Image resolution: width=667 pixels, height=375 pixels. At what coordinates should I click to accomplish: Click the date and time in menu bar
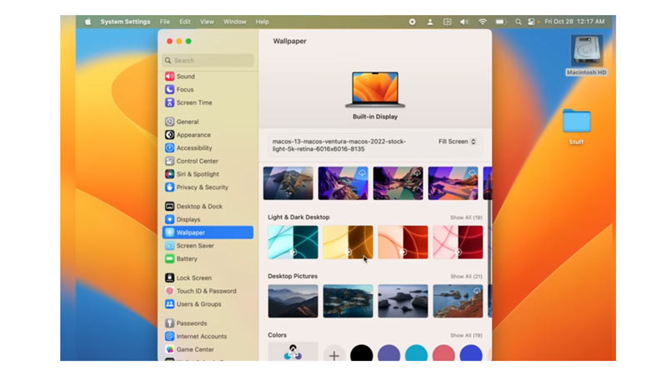coord(574,22)
